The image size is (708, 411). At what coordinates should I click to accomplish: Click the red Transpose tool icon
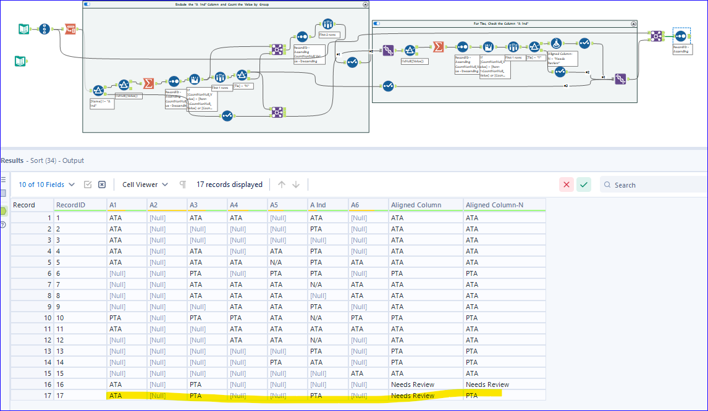[70, 30]
